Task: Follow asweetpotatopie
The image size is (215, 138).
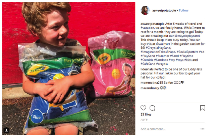Action: tap(183, 10)
